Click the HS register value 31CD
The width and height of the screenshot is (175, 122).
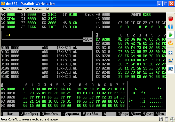(73, 23)
